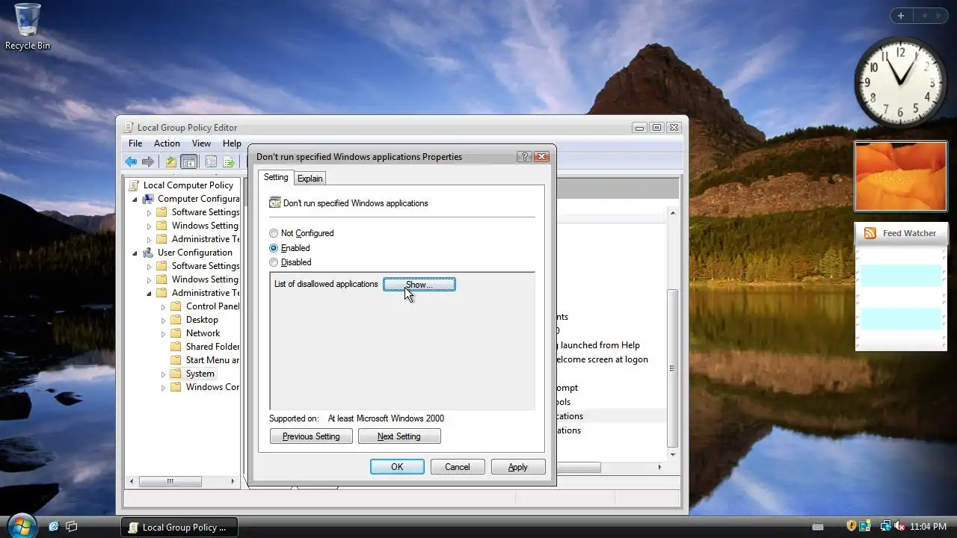Click the User Configuration person icon
957x538 pixels.
(x=148, y=253)
